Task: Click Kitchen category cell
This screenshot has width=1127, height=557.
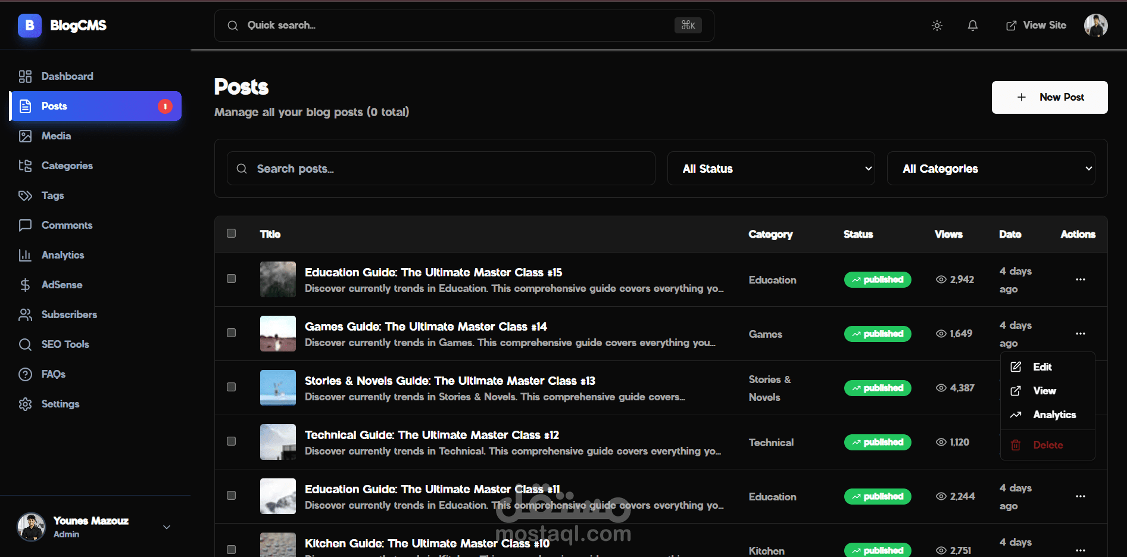Action: click(767, 551)
